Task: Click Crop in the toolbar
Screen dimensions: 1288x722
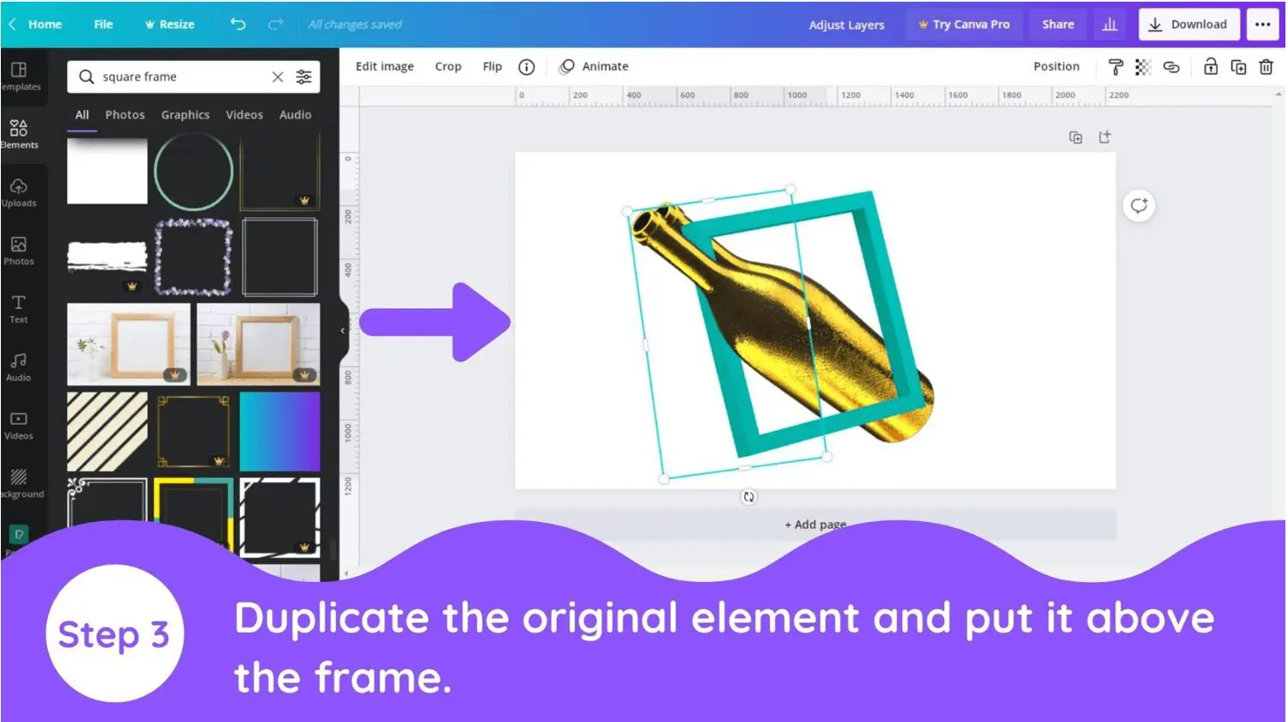Action: click(x=448, y=66)
